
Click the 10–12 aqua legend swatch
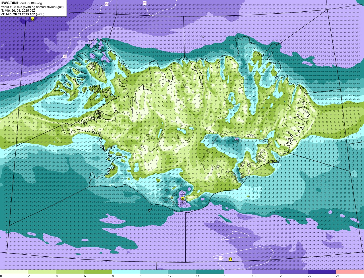[x=154, y=272]
